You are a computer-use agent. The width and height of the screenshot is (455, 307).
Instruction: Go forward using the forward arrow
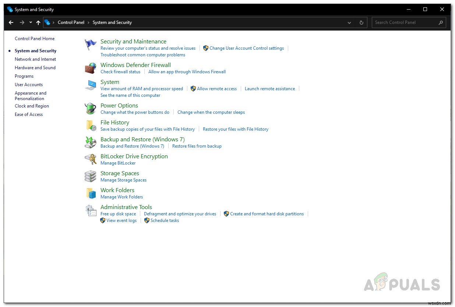click(x=22, y=22)
